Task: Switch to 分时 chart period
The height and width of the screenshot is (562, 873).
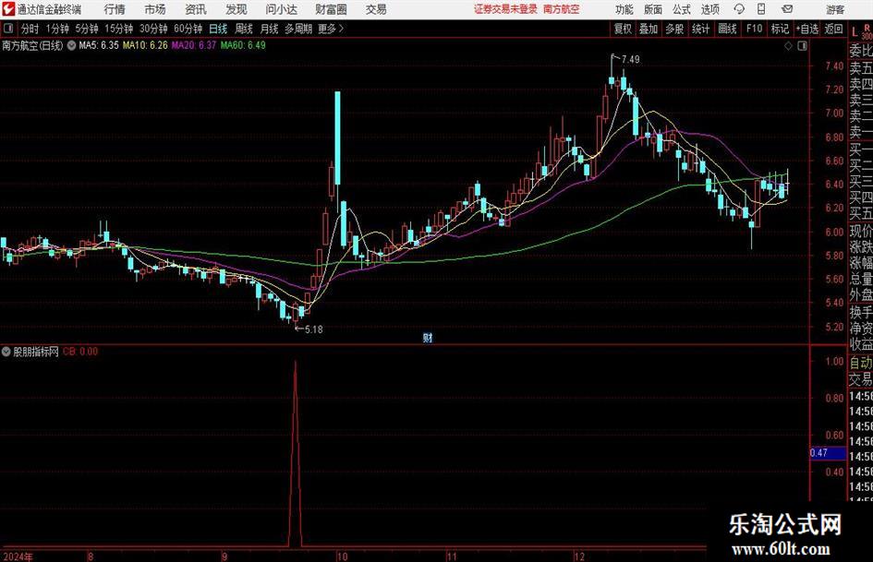Action: [30, 29]
